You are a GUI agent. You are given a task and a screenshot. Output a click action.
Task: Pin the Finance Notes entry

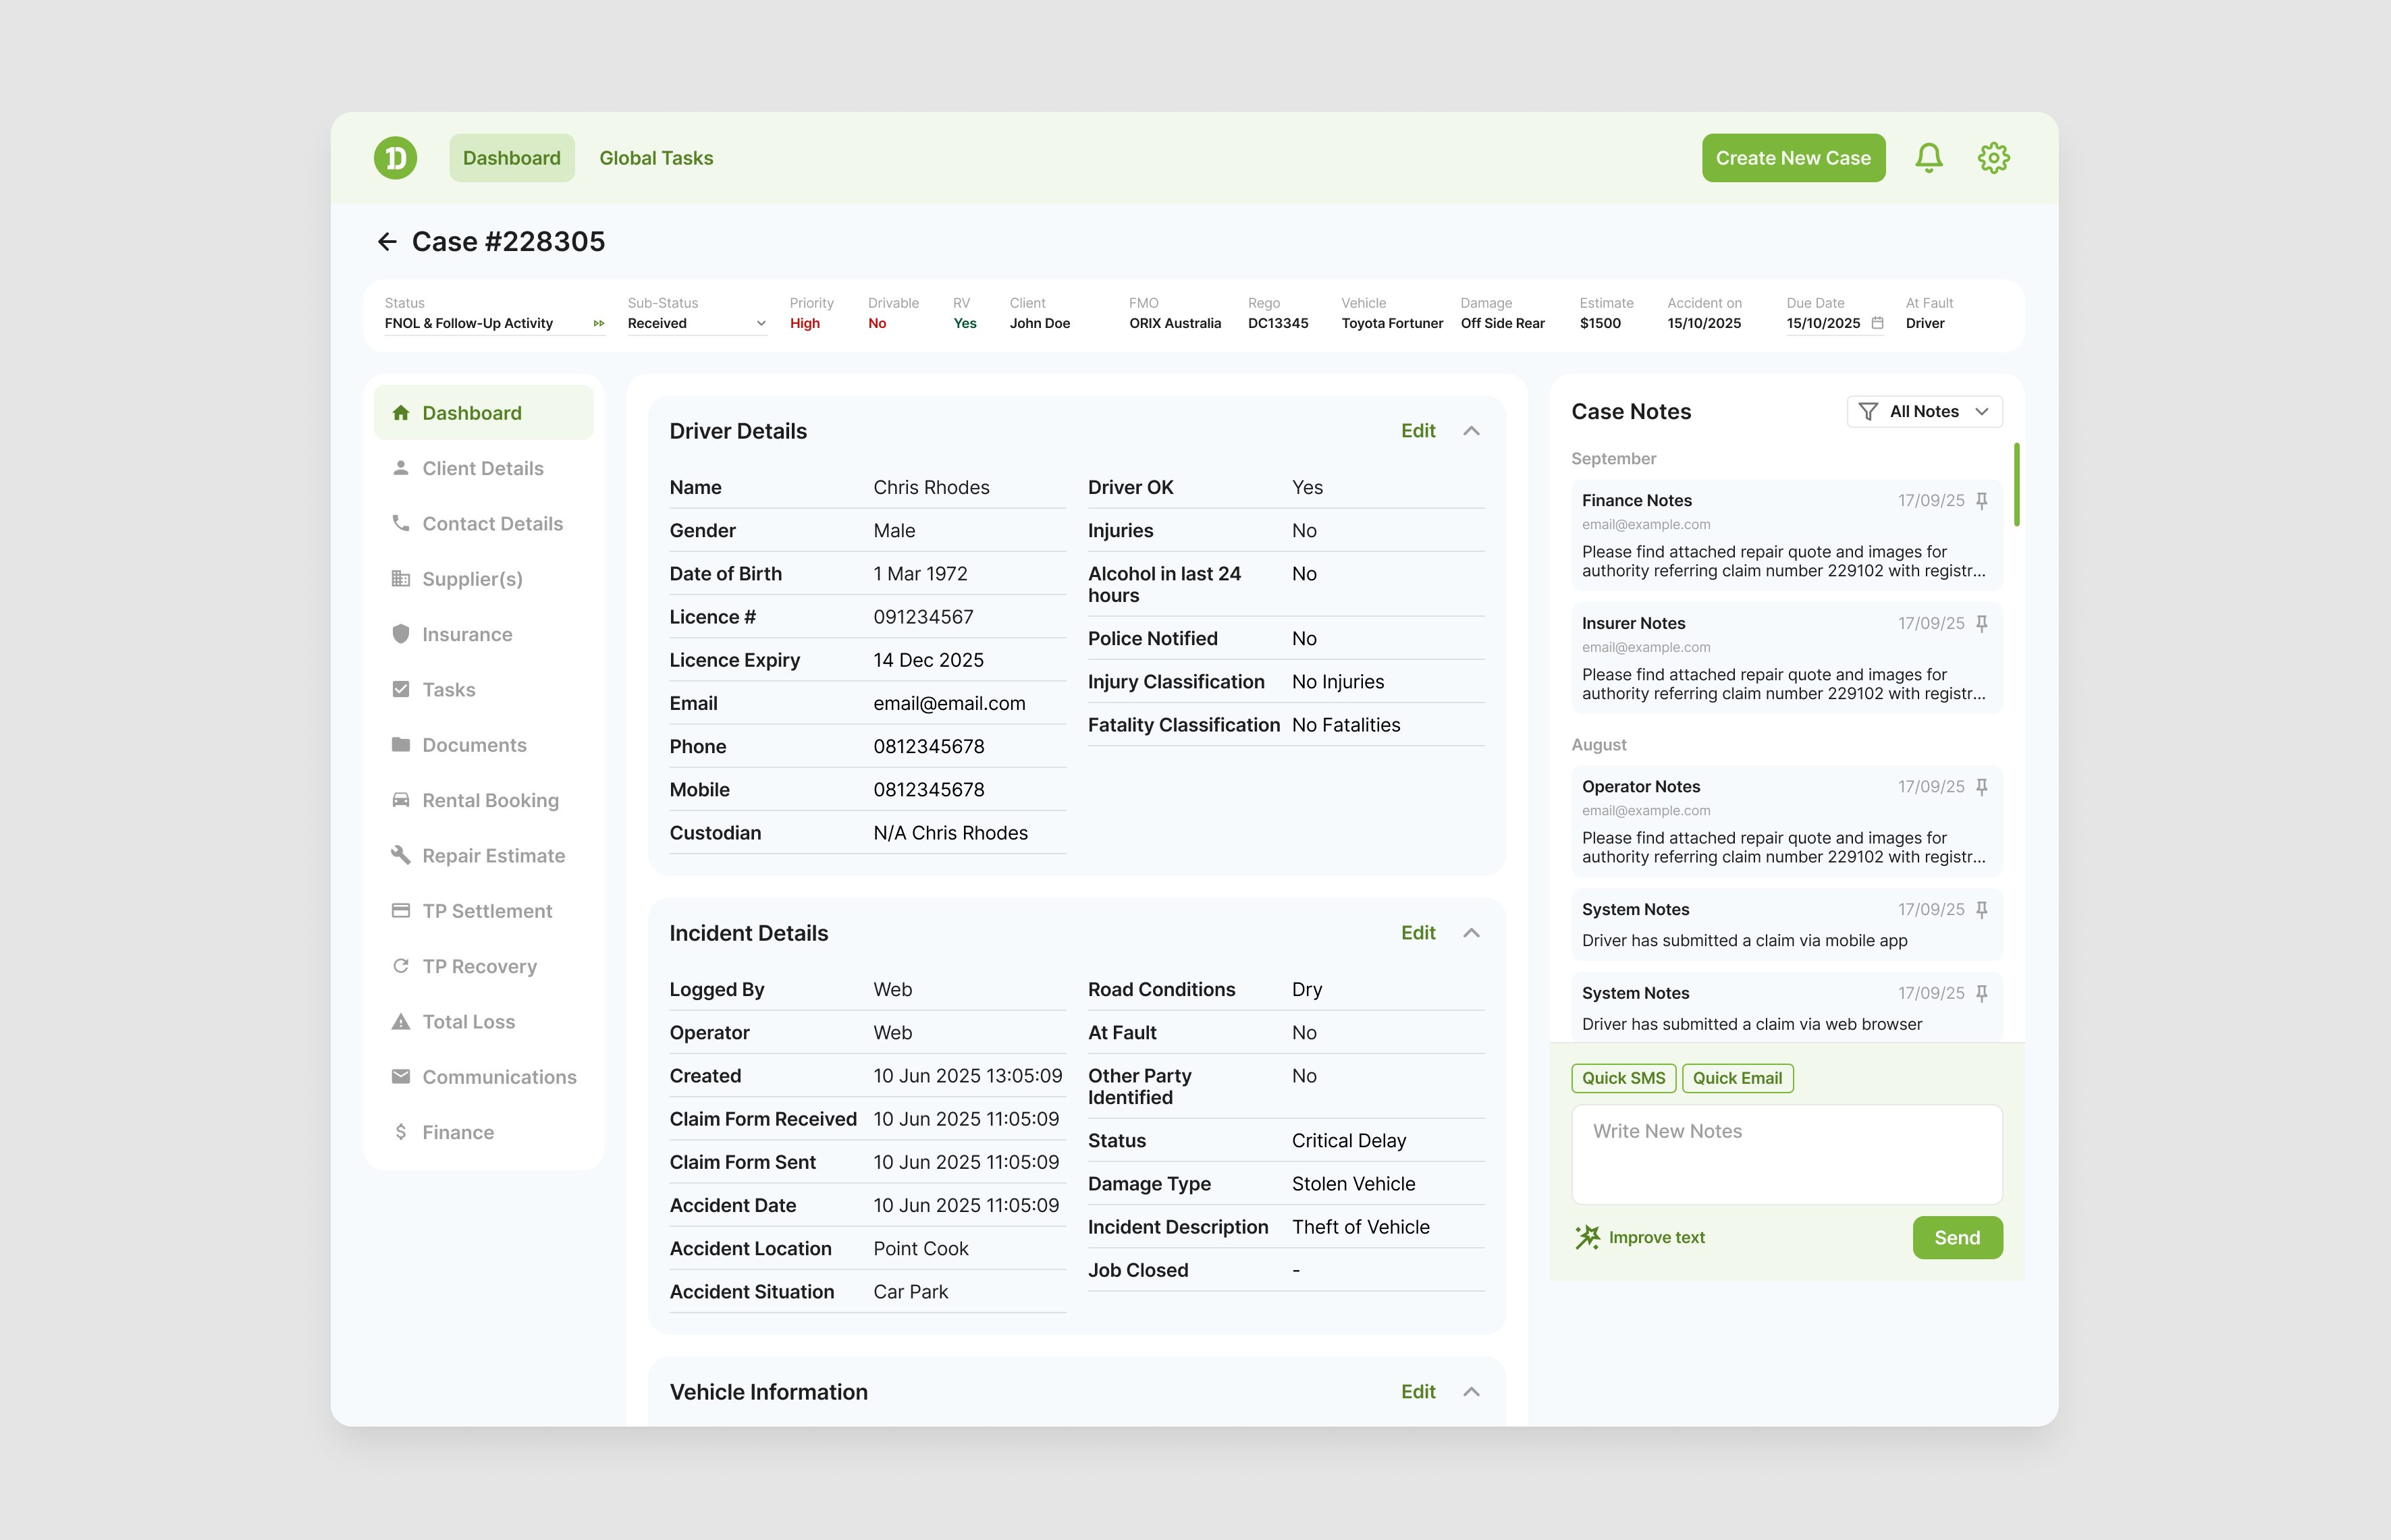1981,501
